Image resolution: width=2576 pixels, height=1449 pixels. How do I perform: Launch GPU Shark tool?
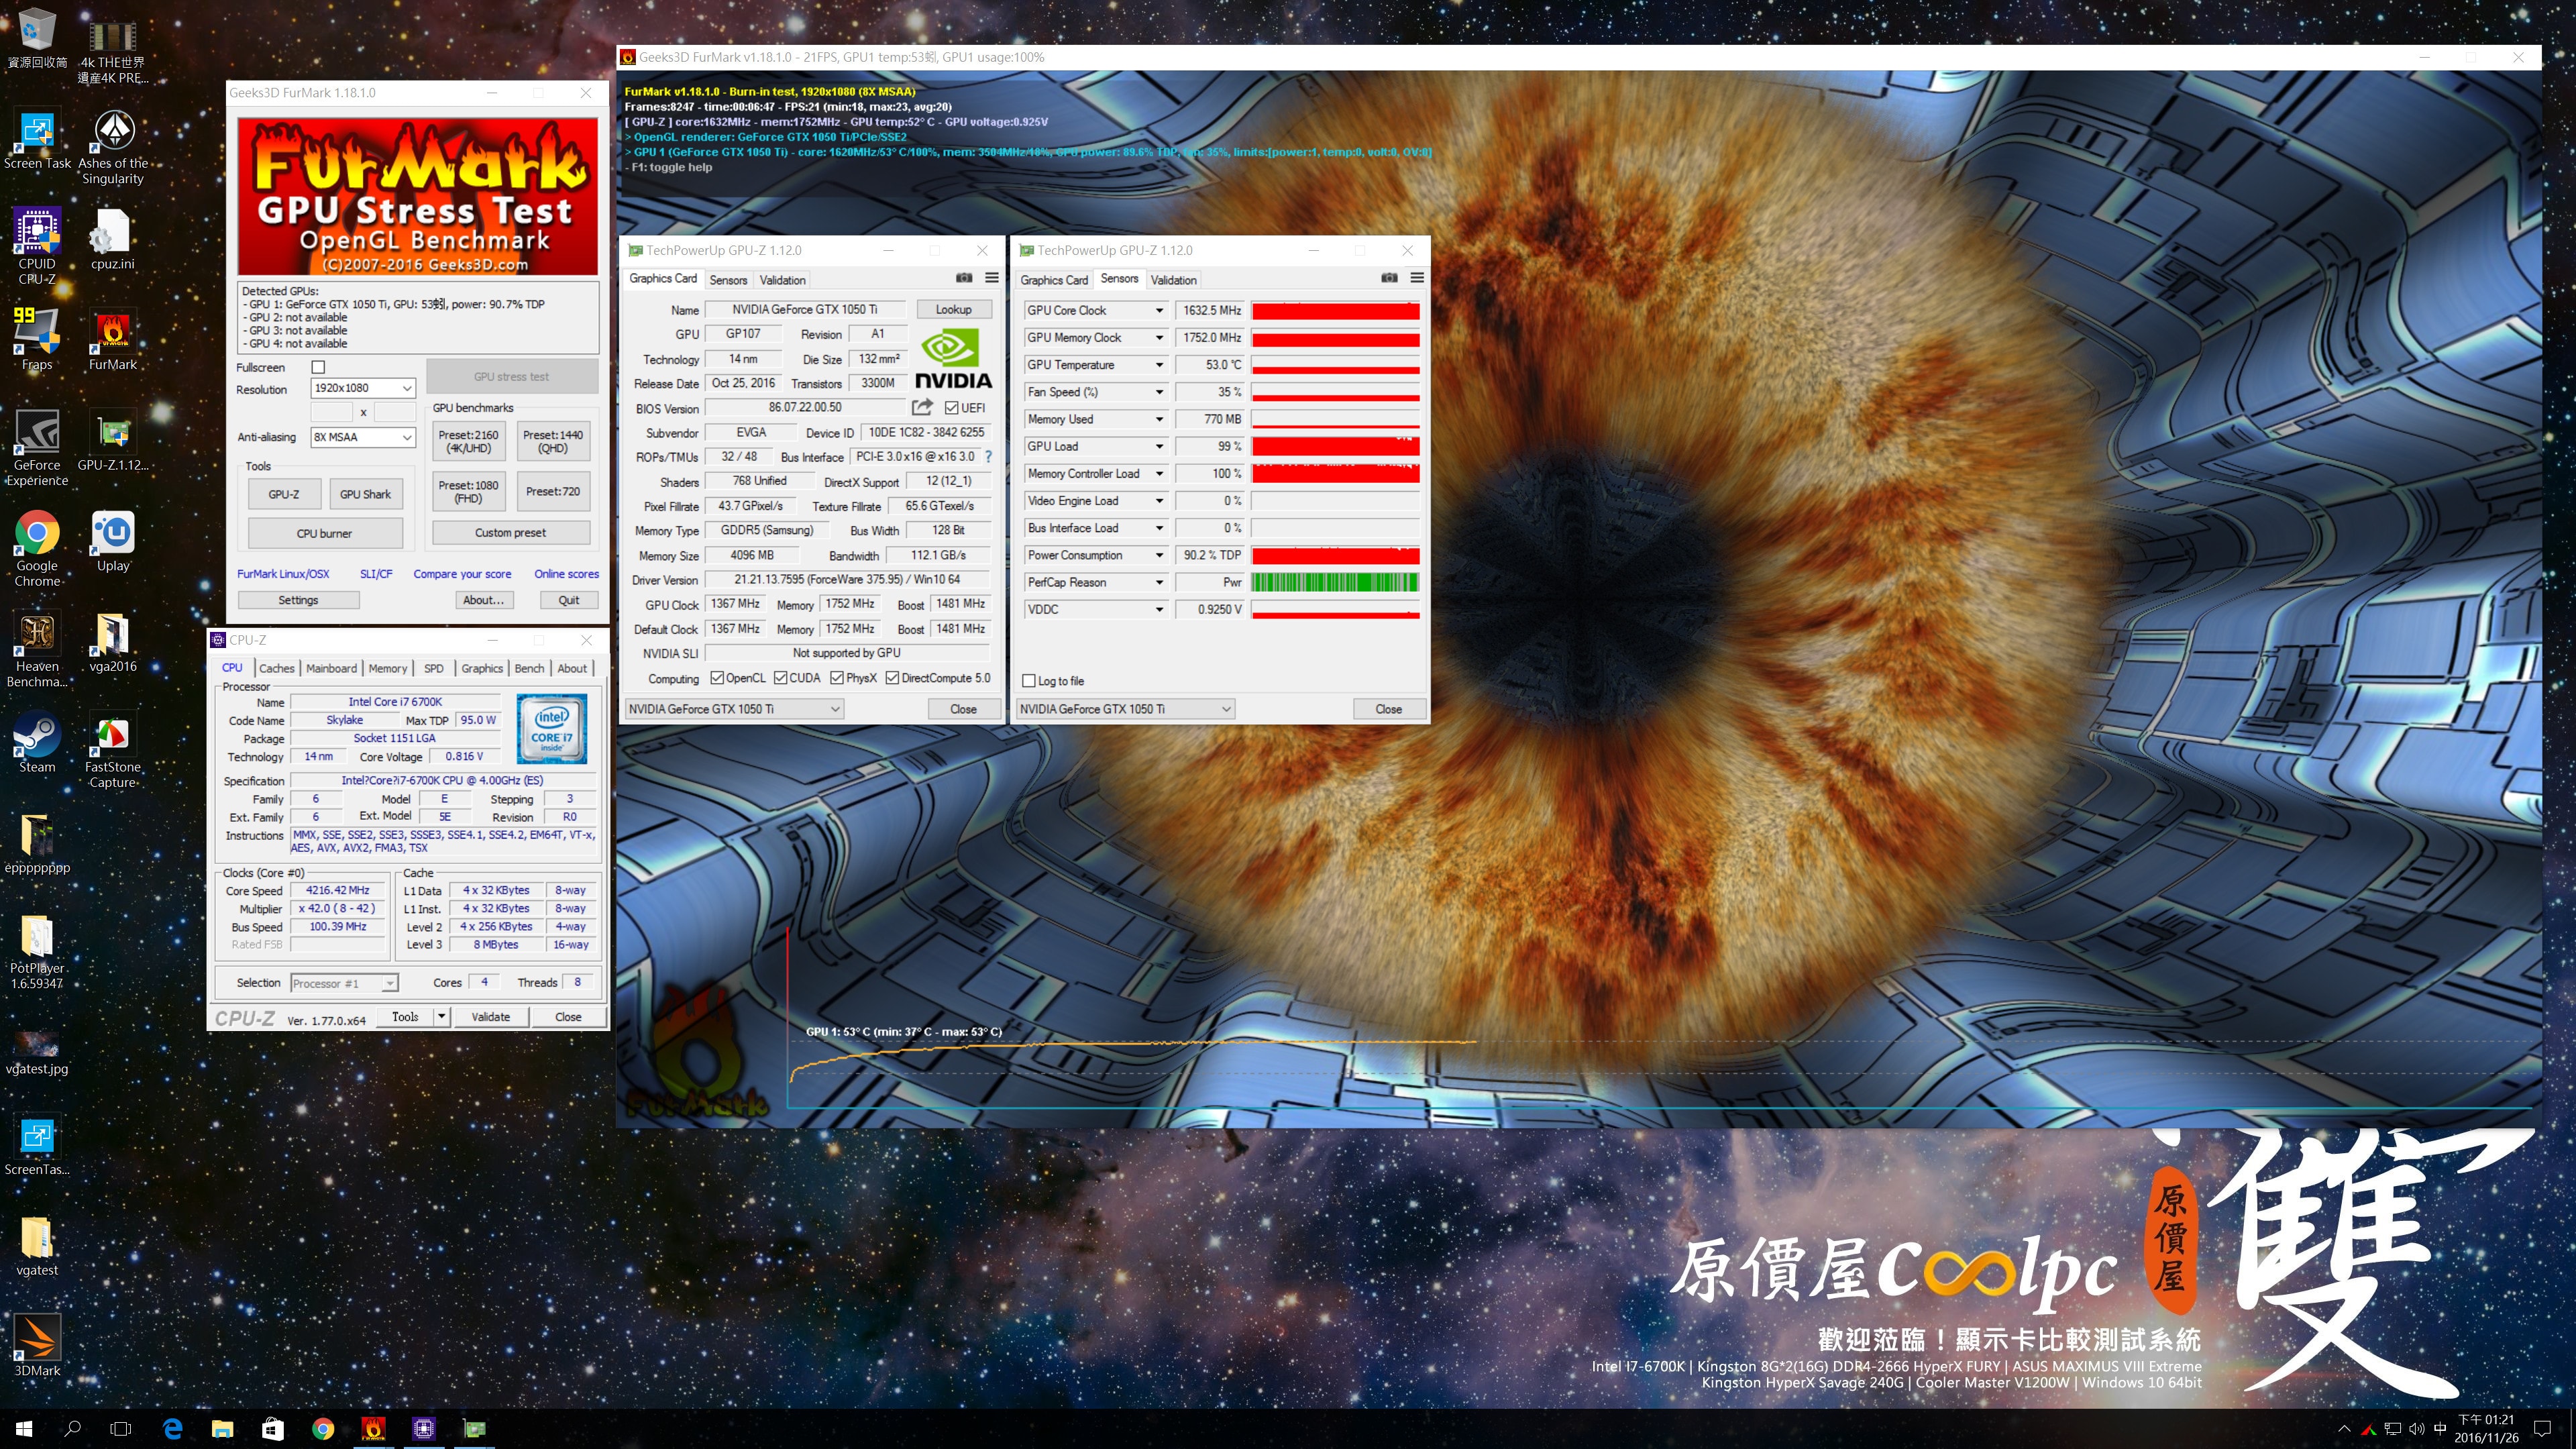[x=365, y=494]
